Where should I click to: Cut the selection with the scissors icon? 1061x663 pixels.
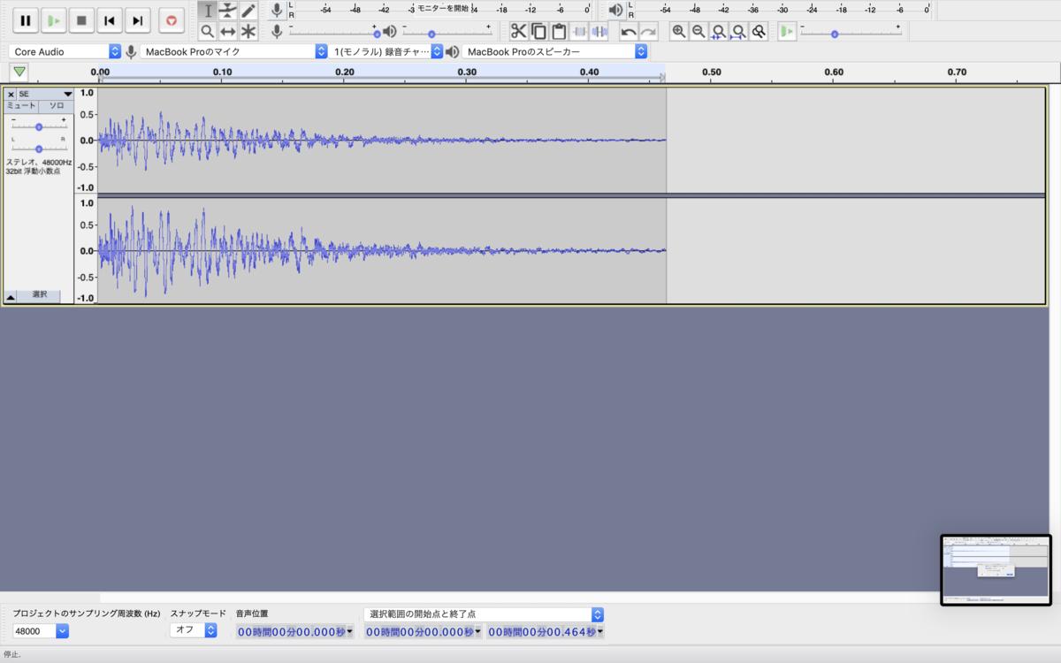(518, 31)
